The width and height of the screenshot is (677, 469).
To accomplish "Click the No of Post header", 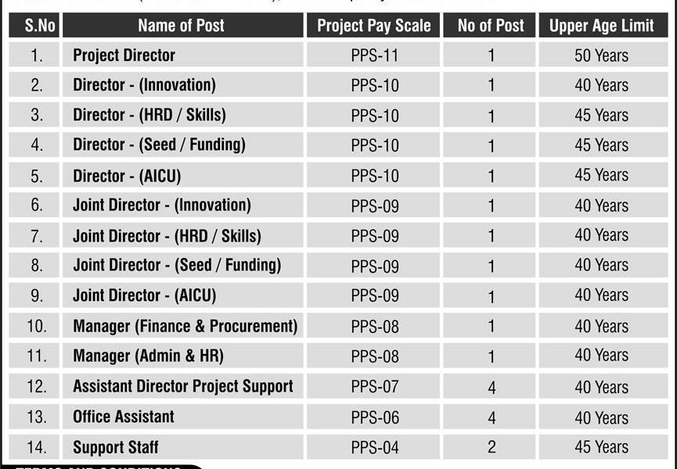I will 491,25.
